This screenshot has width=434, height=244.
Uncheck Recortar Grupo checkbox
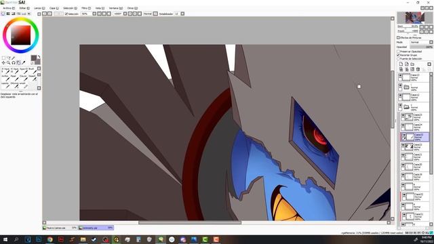(x=399, y=55)
